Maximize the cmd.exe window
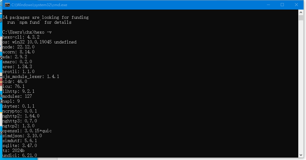 282,5
